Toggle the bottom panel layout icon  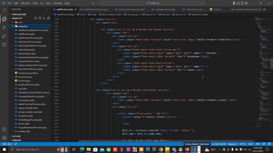click(238, 3)
